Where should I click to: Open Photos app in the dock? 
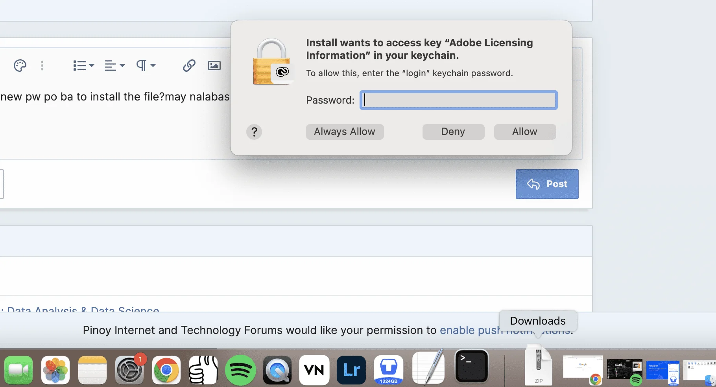[x=55, y=370]
